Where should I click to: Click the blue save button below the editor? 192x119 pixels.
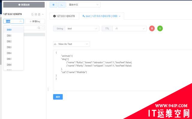[58, 97]
